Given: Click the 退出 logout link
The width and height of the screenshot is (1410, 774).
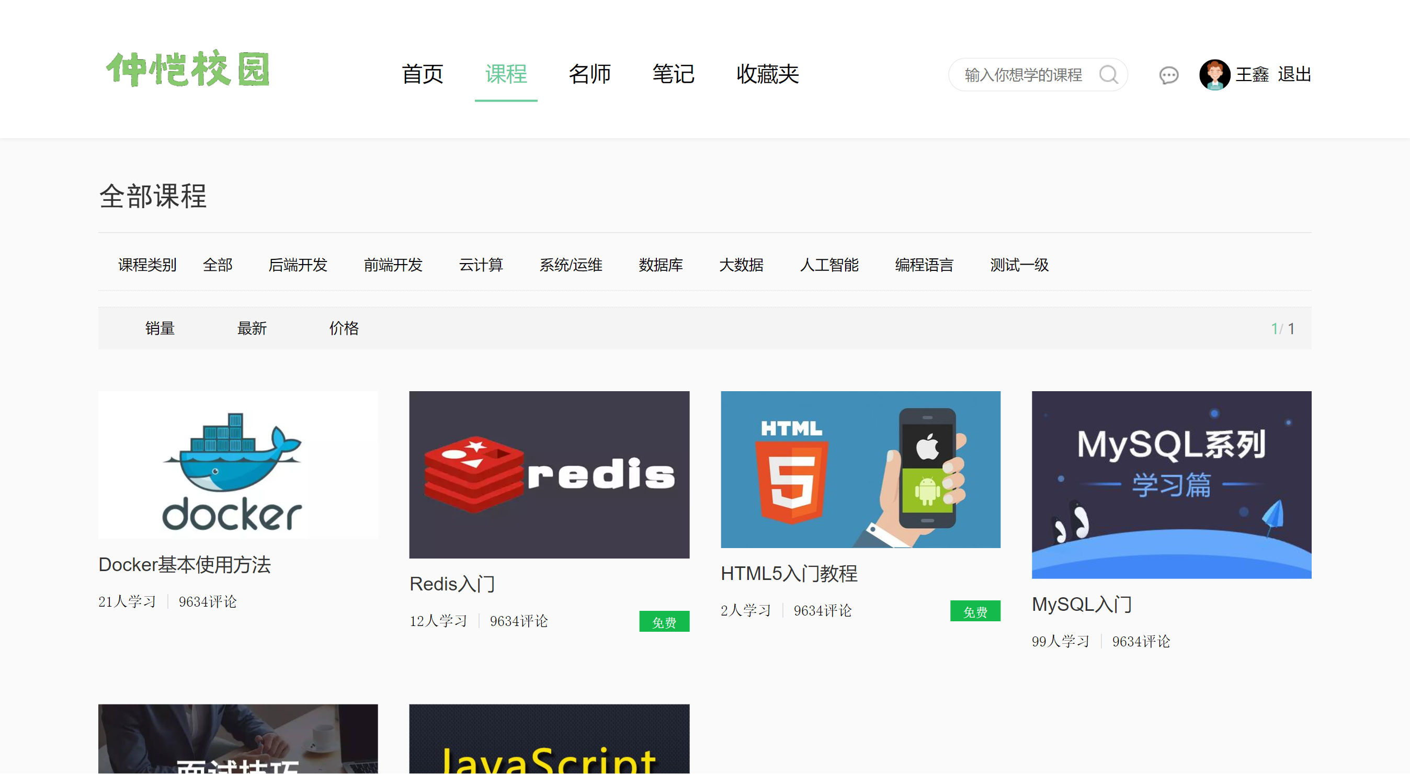Looking at the screenshot, I should click(1294, 74).
